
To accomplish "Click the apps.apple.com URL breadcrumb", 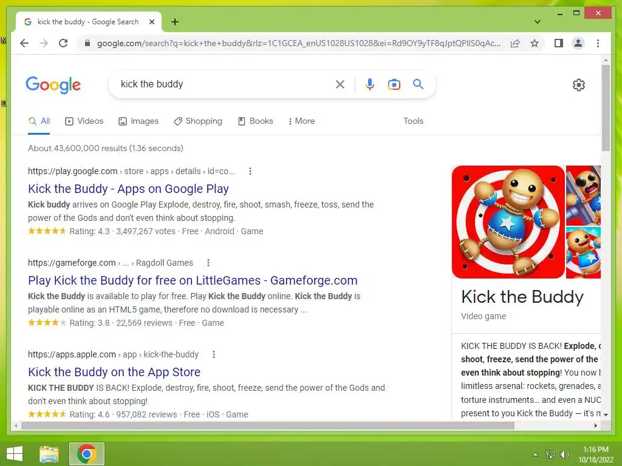I will [x=113, y=354].
